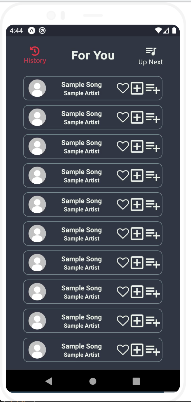
Task: Add first song to a playlist
Action: coord(137,88)
